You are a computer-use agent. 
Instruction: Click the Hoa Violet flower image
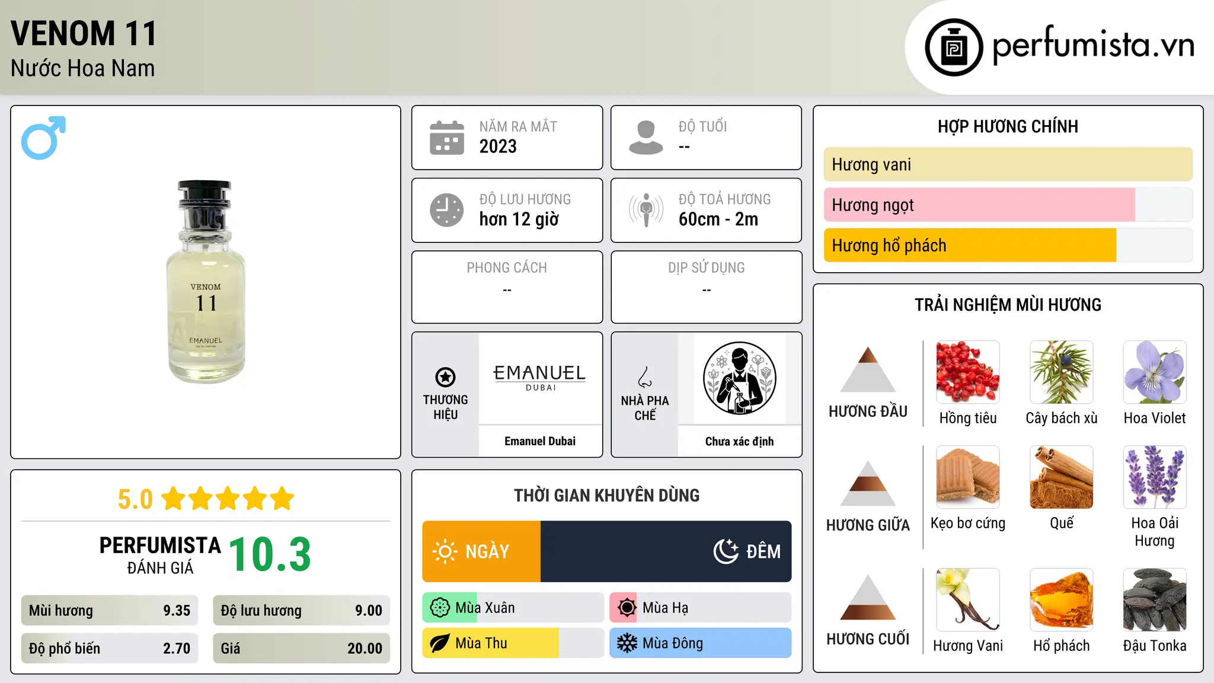[x=1155, y=372]
